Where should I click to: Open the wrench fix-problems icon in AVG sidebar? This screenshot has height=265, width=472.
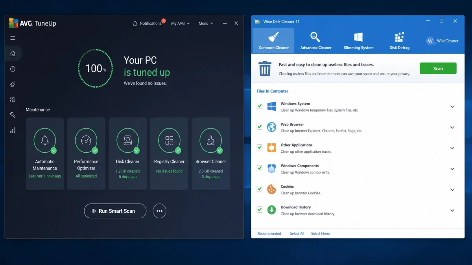coord(13,115)
